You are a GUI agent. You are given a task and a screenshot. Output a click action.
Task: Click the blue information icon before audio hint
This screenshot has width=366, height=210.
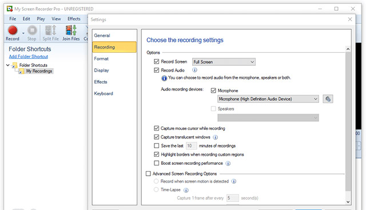tap(164, 78)
